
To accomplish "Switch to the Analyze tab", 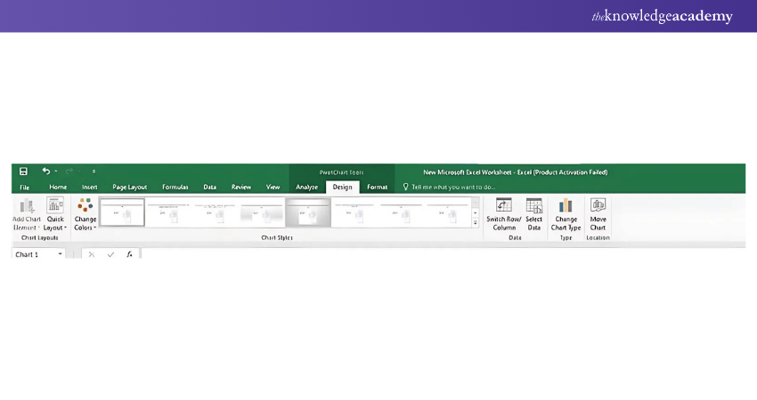I will 306,187.
